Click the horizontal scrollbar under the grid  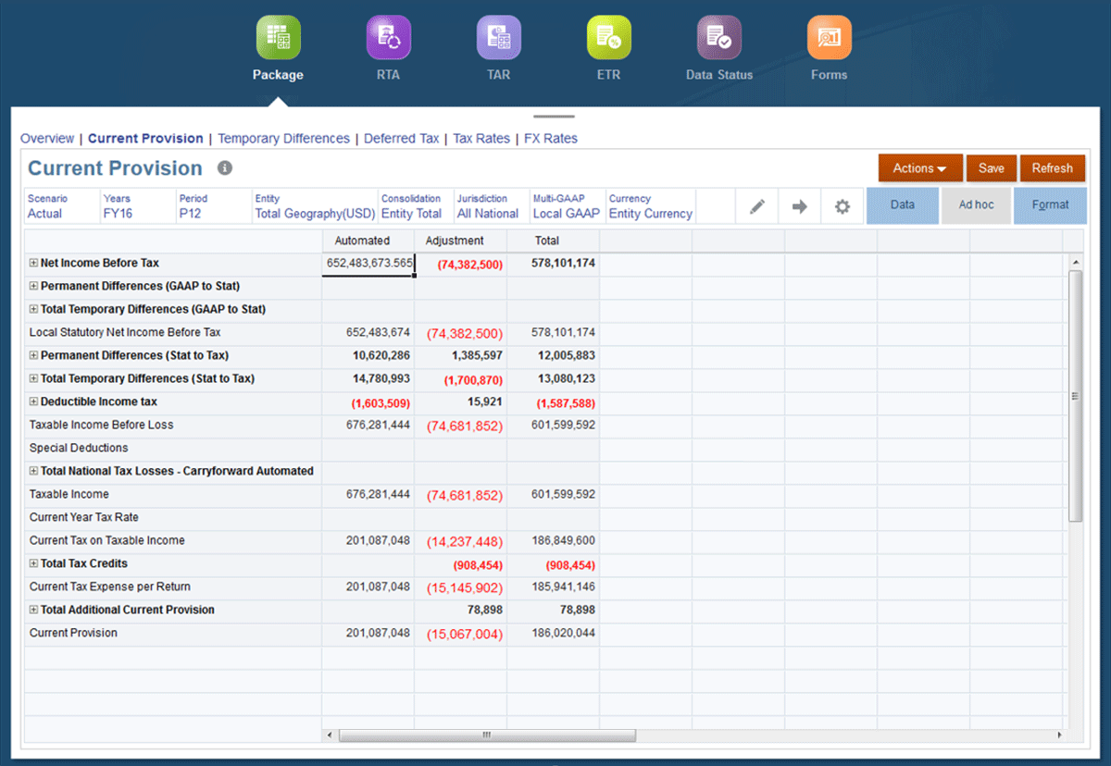pyautogui.click(x=487, y=735)
